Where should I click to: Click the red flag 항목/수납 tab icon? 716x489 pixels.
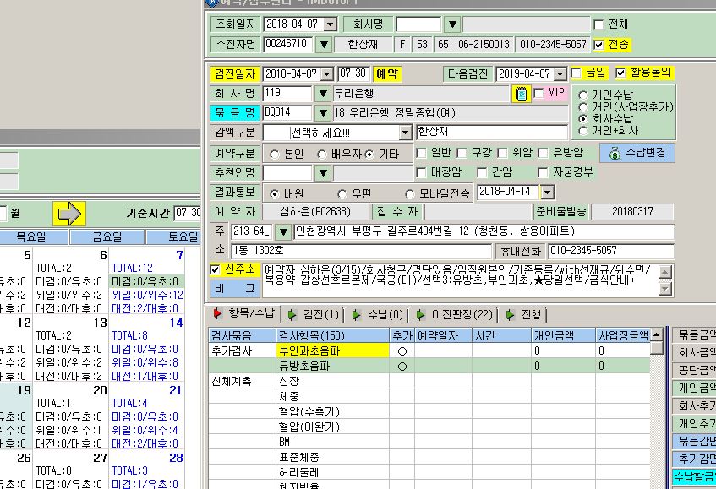coord(218,313)
